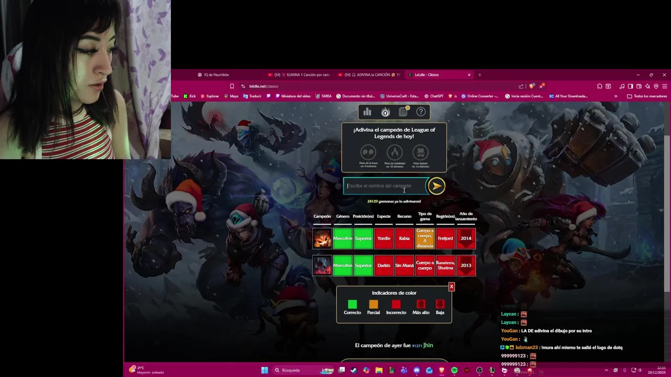Bookmark this page with the bookmark icon
This screenshot has width=671, height=377.
(x=232, y=86)
